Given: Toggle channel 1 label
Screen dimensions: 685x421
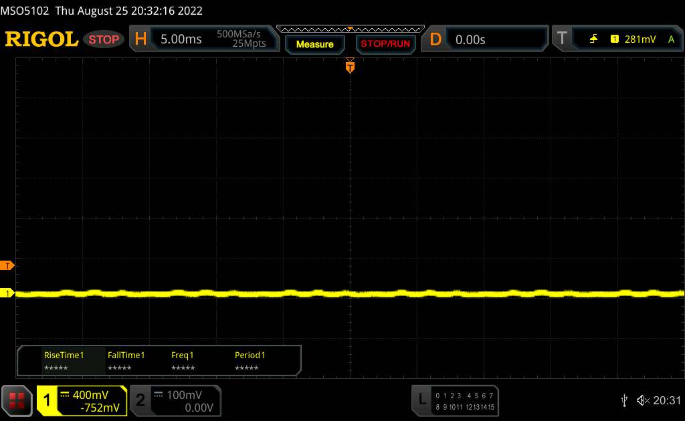Looking at the screenshot, I should [47, 400].
